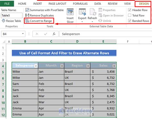The image size is (152, 119).
Task: Click the Remove Duplicates icon
Action: coord(27,15)
